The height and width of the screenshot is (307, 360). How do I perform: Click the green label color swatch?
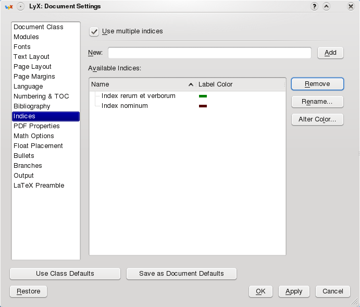coord(203,96)
